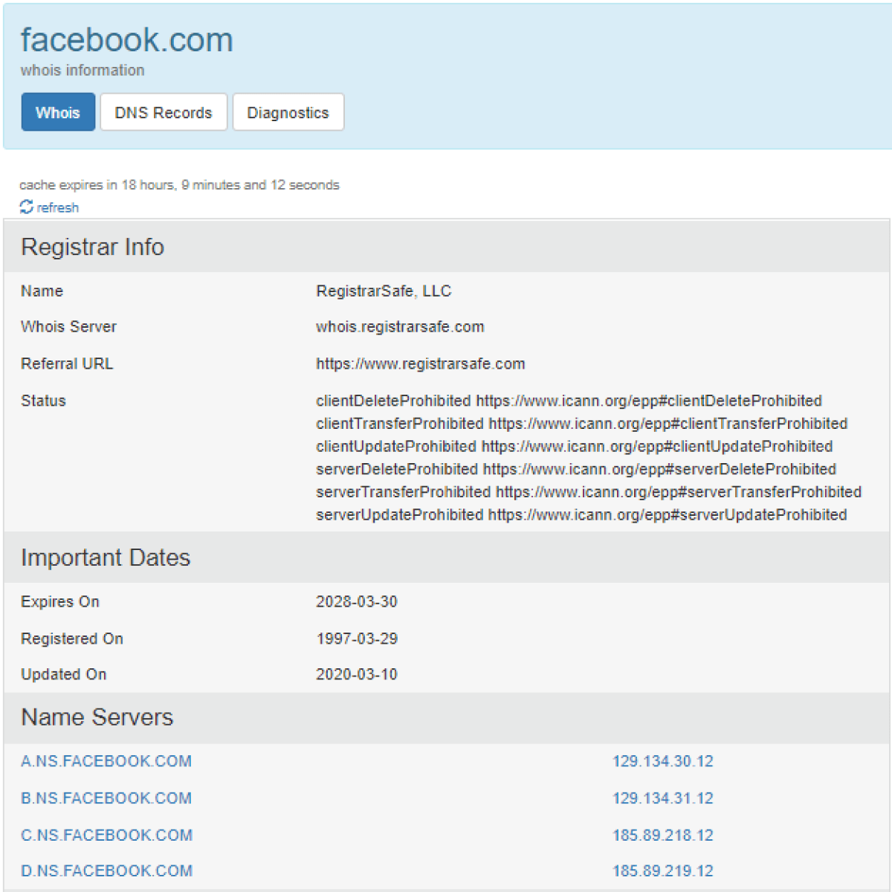The width and height of the screenshot is (892, 892).
Task: Click the whois.registrarsafe.com server entry
Action: (x=400, y=326)
